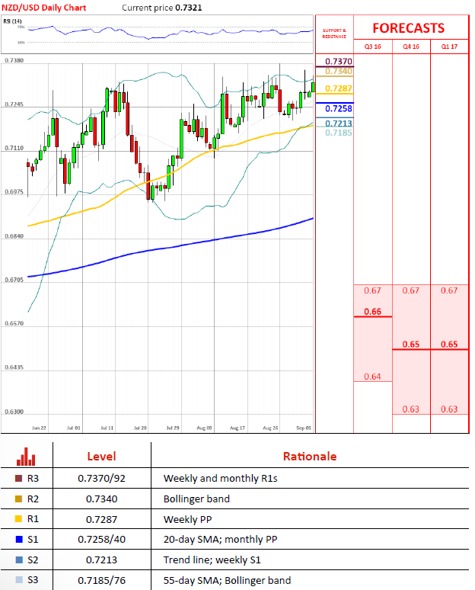Click the Q4 16 high forecast 0.67
This screenshot has height=590, width=475.
pyautogui.click(x=411, y=290)
